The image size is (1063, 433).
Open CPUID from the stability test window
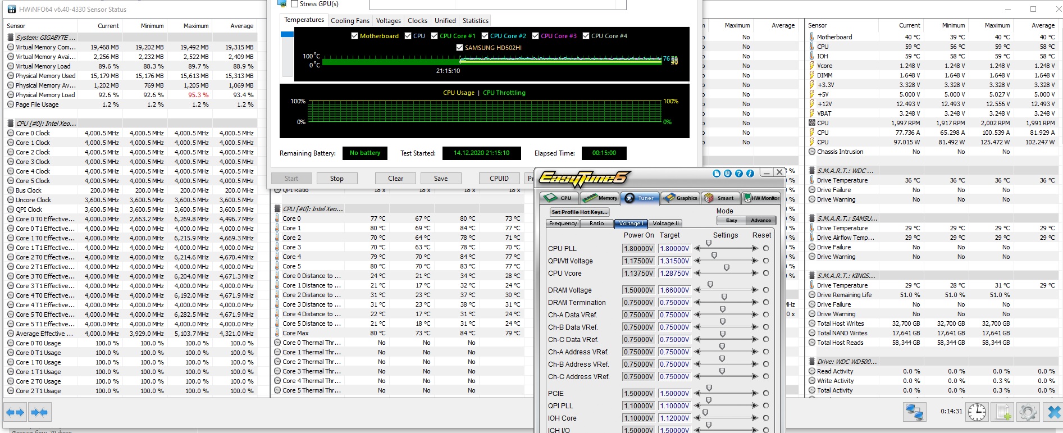click(499, 179)
